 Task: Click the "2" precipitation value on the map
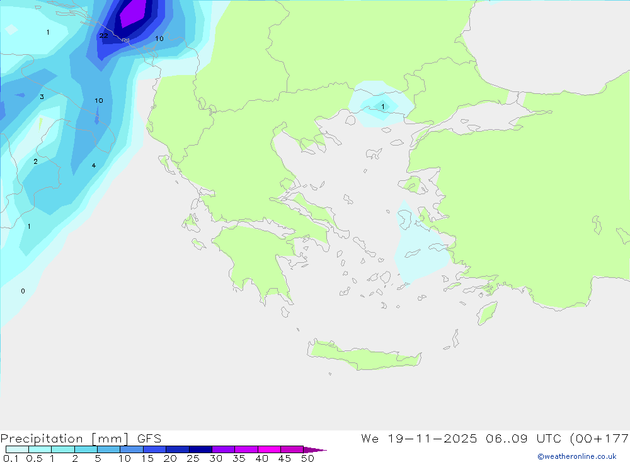(x=36, y=161)
